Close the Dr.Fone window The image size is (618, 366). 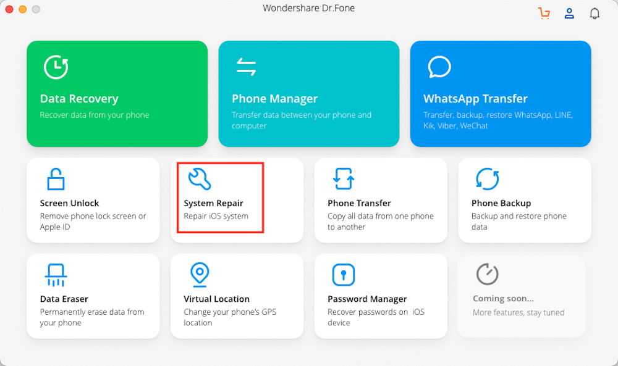click(x=9, y=9)
